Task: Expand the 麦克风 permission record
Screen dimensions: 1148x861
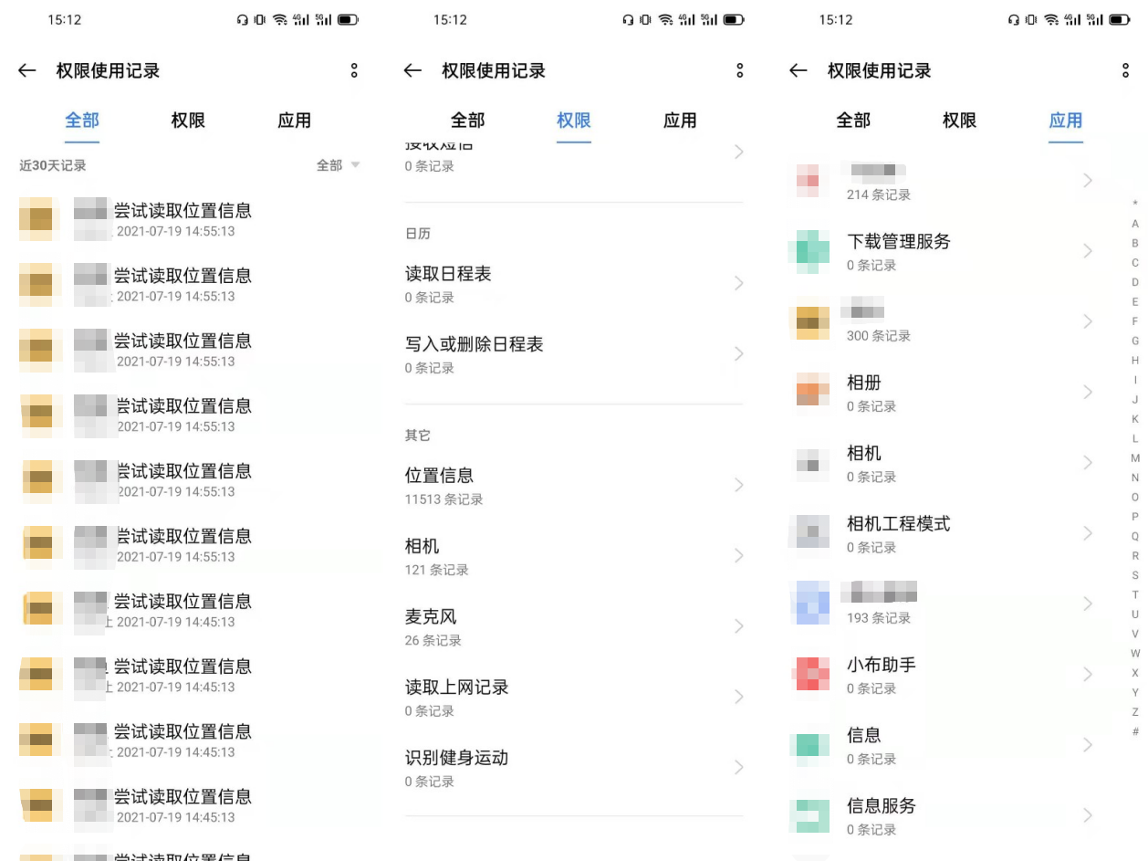Action: pos(575,626)
